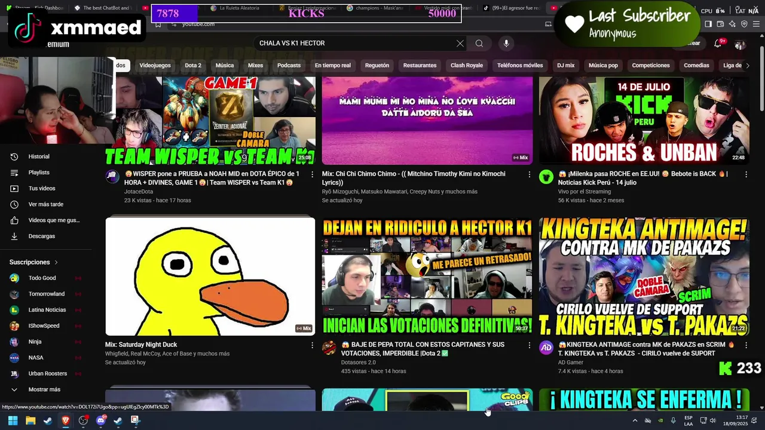Open the Urban Roosters subscription channel

[45, 374]
